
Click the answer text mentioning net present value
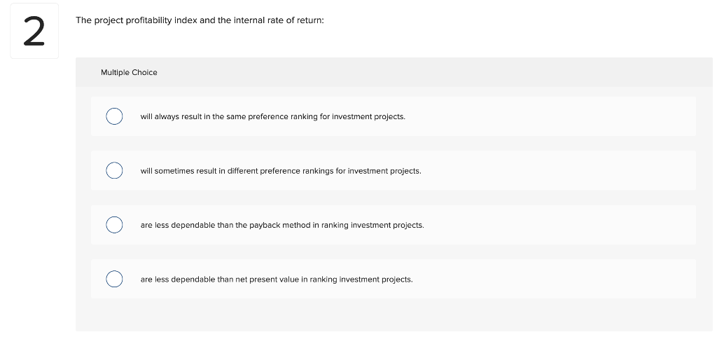[x=276, y=279]
